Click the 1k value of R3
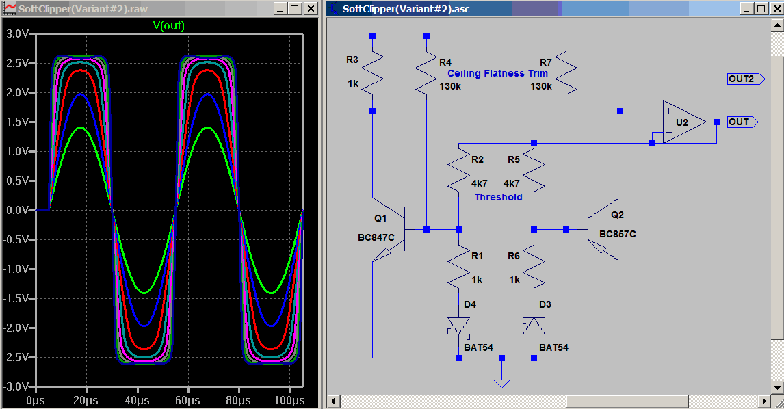 coord(353,84)
